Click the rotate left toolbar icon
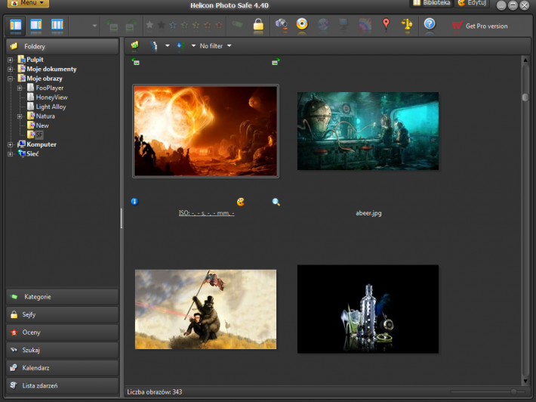Viewport: 536px width, 402px height. [x=112, y=25]
